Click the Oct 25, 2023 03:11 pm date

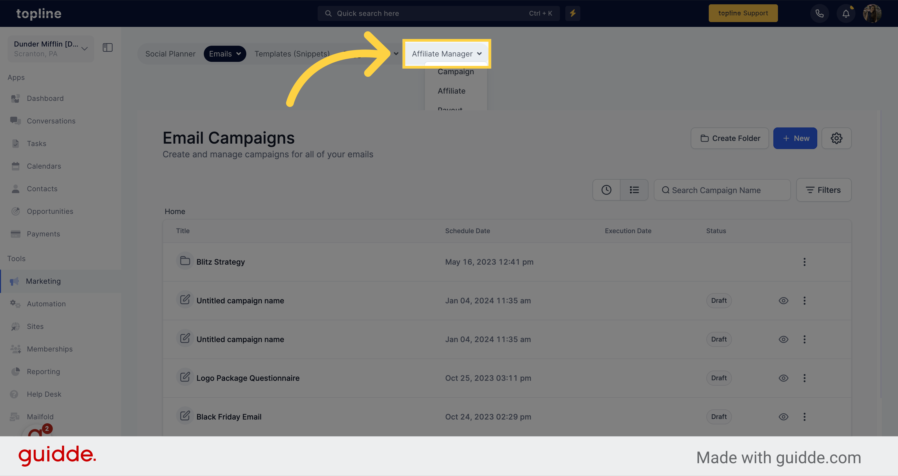pyautogui.click(x=488, y=378)
